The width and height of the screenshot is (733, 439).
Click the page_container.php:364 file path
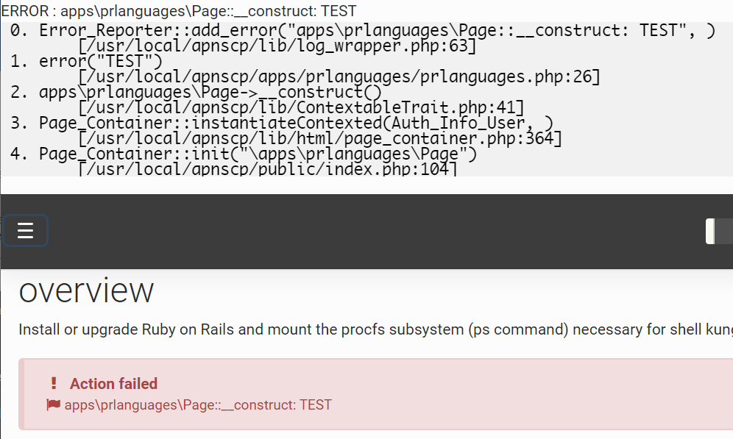[320, 138]
